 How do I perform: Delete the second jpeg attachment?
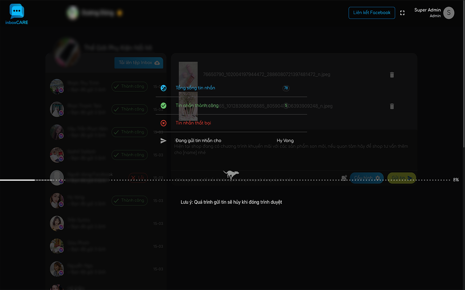coord(392,106)
